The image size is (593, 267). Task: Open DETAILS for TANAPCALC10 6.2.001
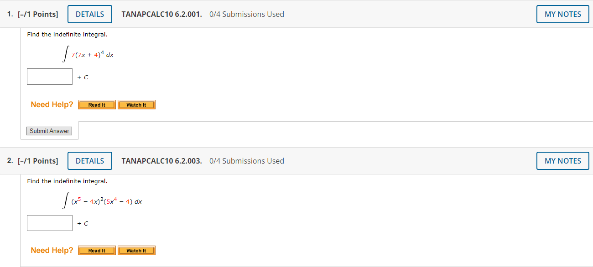click(x=89, y=14)
